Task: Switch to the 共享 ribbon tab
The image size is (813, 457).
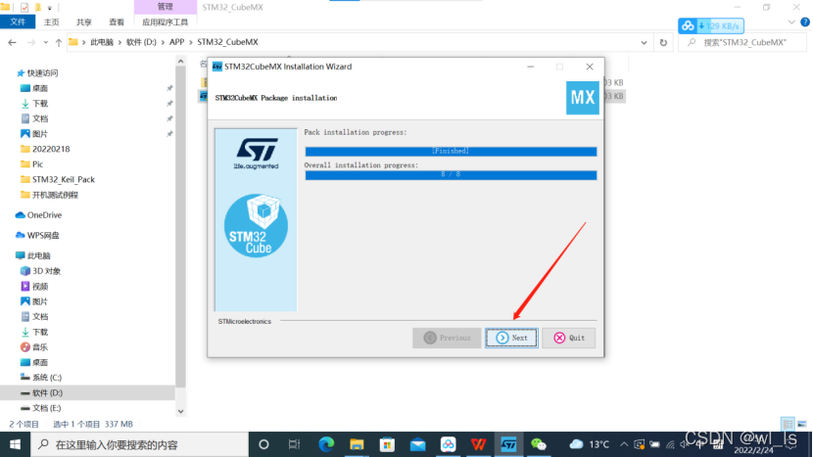Action: click(x=83, y=23)
